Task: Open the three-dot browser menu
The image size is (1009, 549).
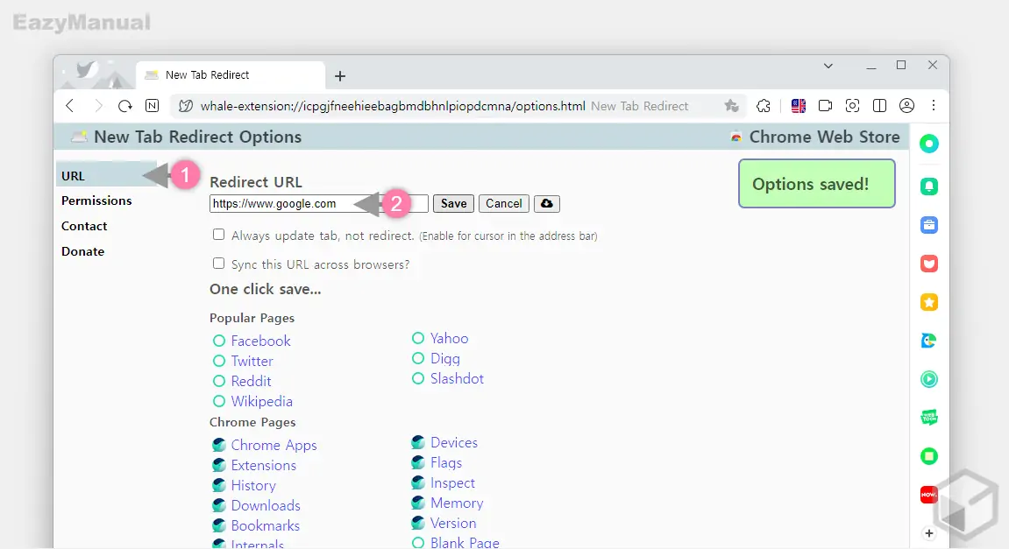Action: [934, 106]
